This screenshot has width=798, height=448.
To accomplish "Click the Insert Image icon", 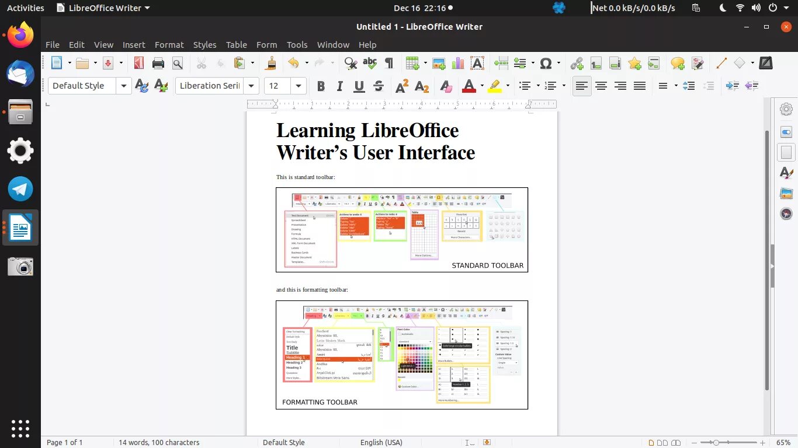I will tap(439, 63).
